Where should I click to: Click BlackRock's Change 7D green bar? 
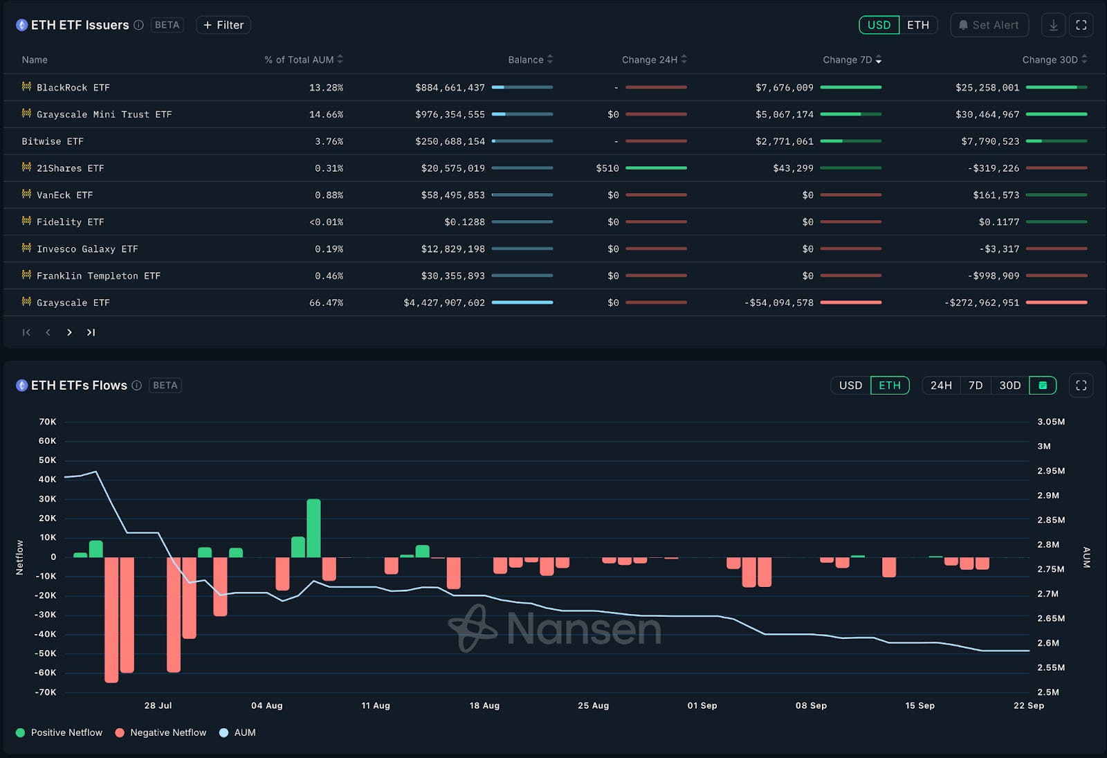[x=851, y=87]
